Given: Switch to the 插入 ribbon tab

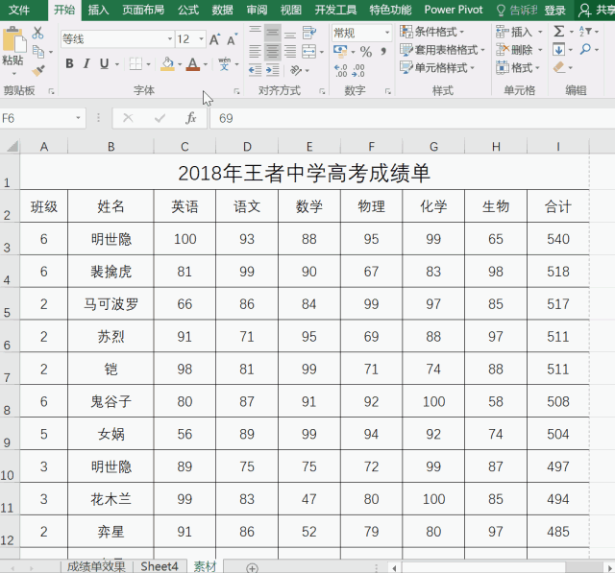Looking at the screenshot, I should coord(98,10).
